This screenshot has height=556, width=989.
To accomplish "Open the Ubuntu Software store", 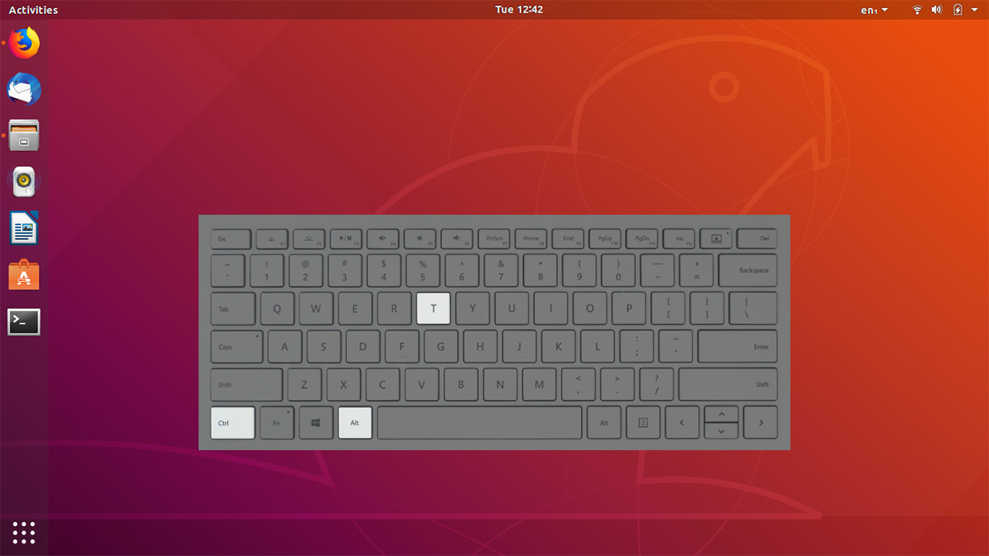I will click(x=24, y=275).
